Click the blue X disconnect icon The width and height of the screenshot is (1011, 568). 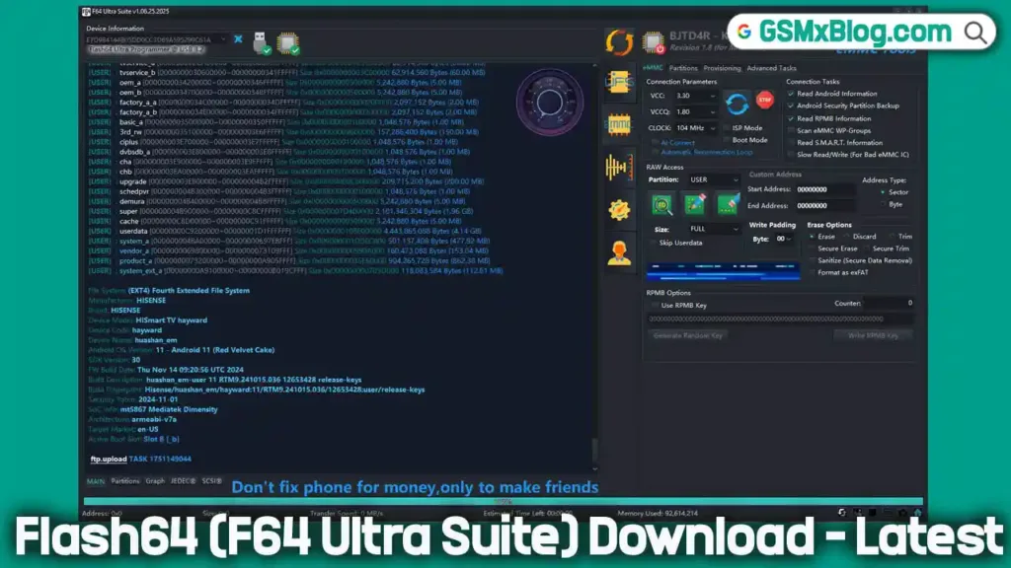click(x=238, y=39)
